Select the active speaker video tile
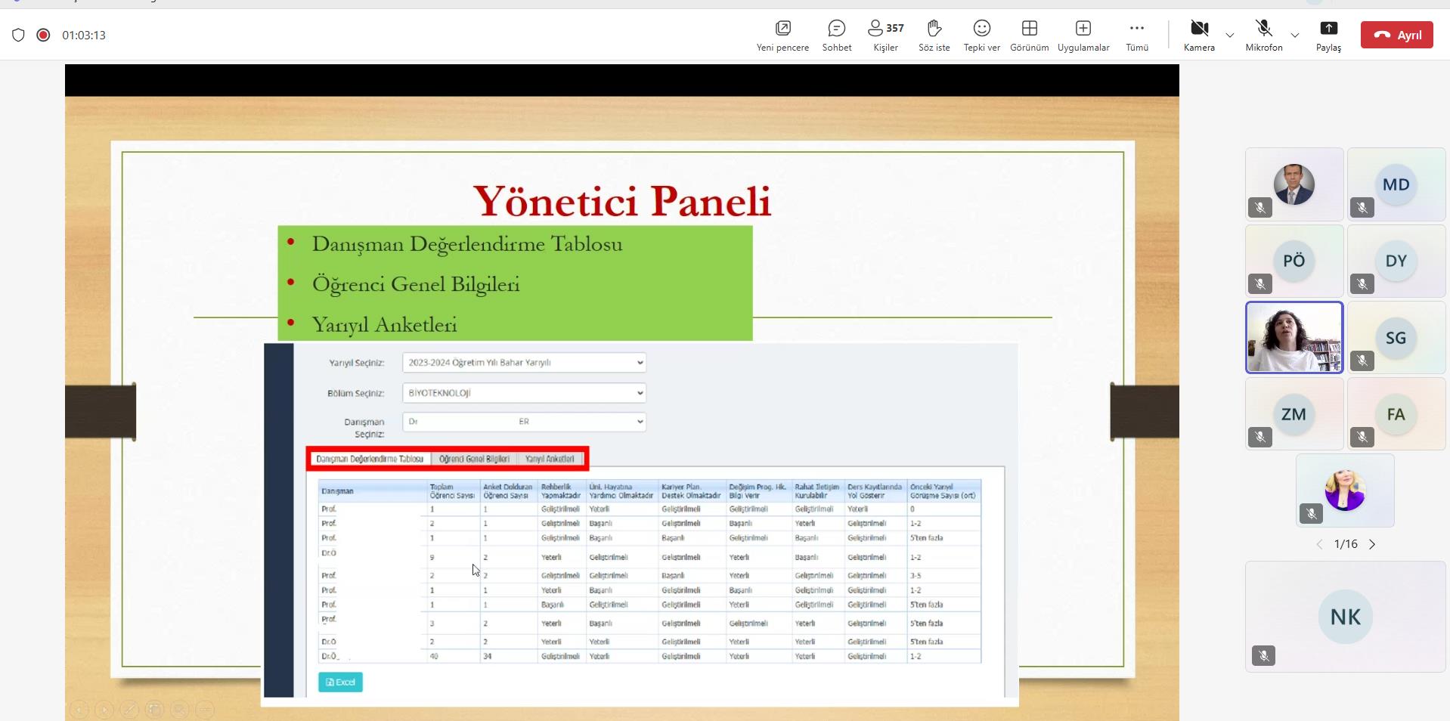Screen dimensions: 1450x721 tap(1294, 337)
